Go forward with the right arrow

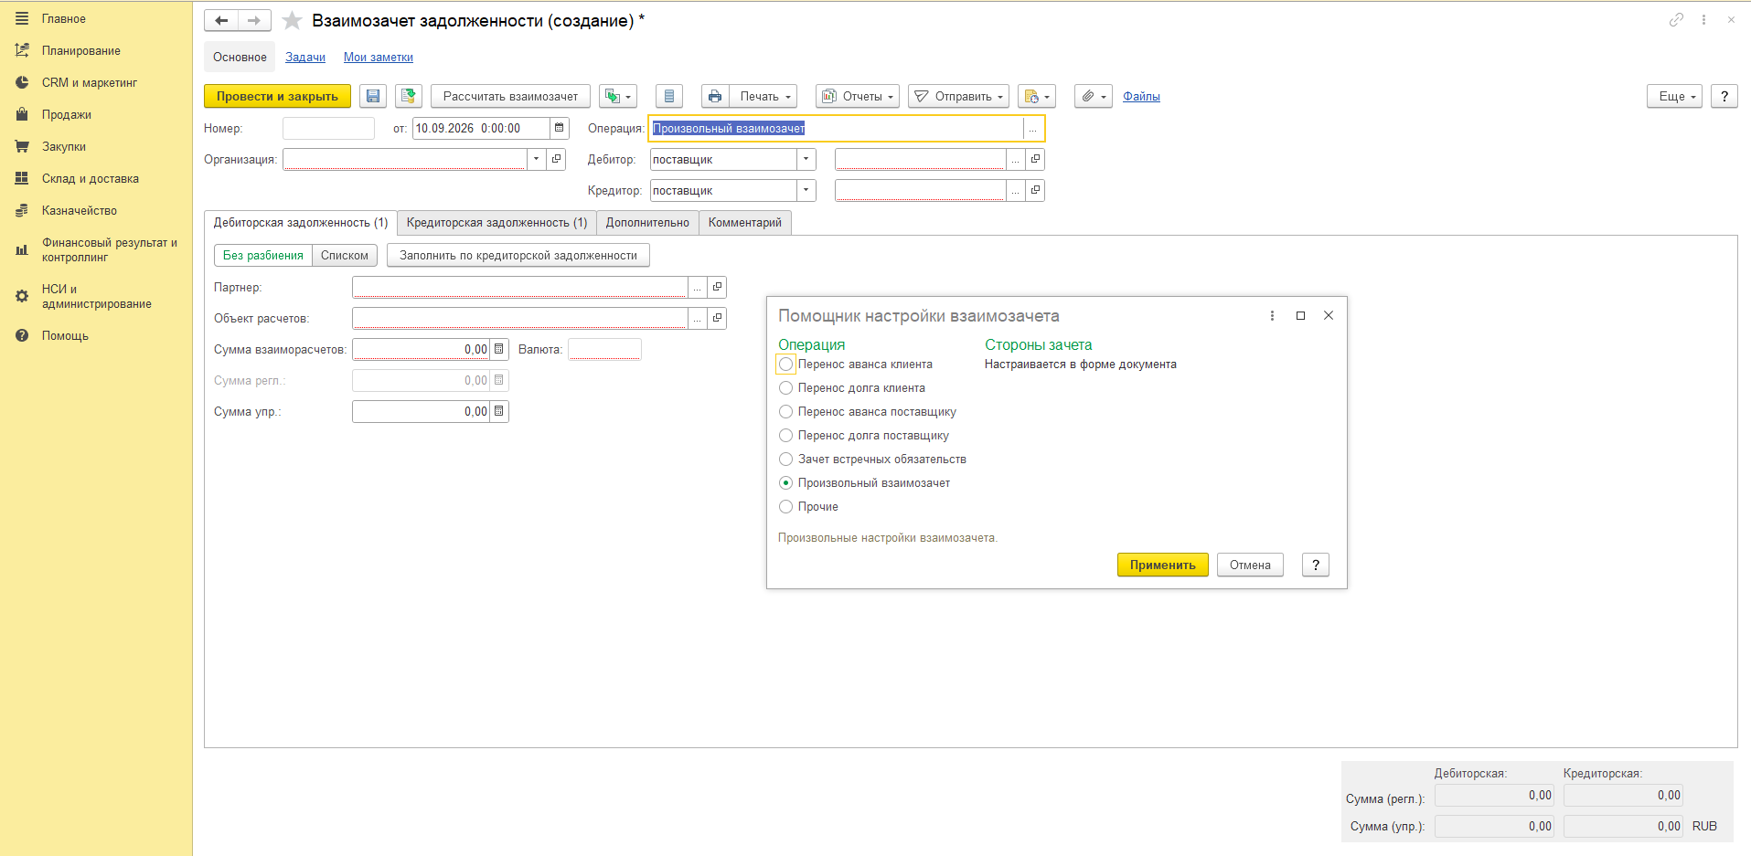coord(254,20)
